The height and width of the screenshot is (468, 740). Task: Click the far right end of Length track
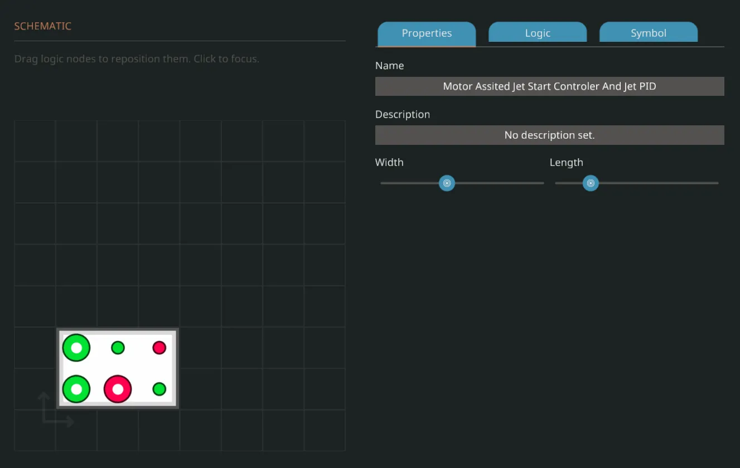(x=716, y=183)
